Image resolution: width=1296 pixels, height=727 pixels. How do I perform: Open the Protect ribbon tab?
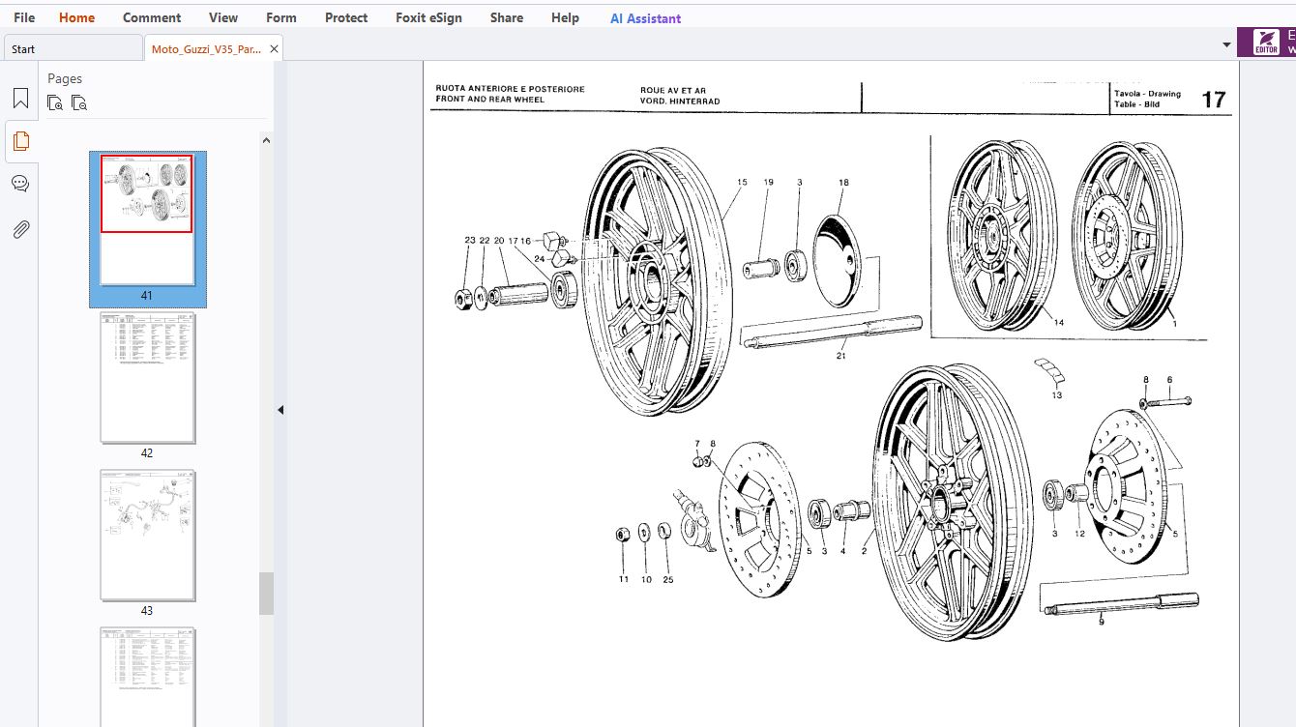pos(346,17)
